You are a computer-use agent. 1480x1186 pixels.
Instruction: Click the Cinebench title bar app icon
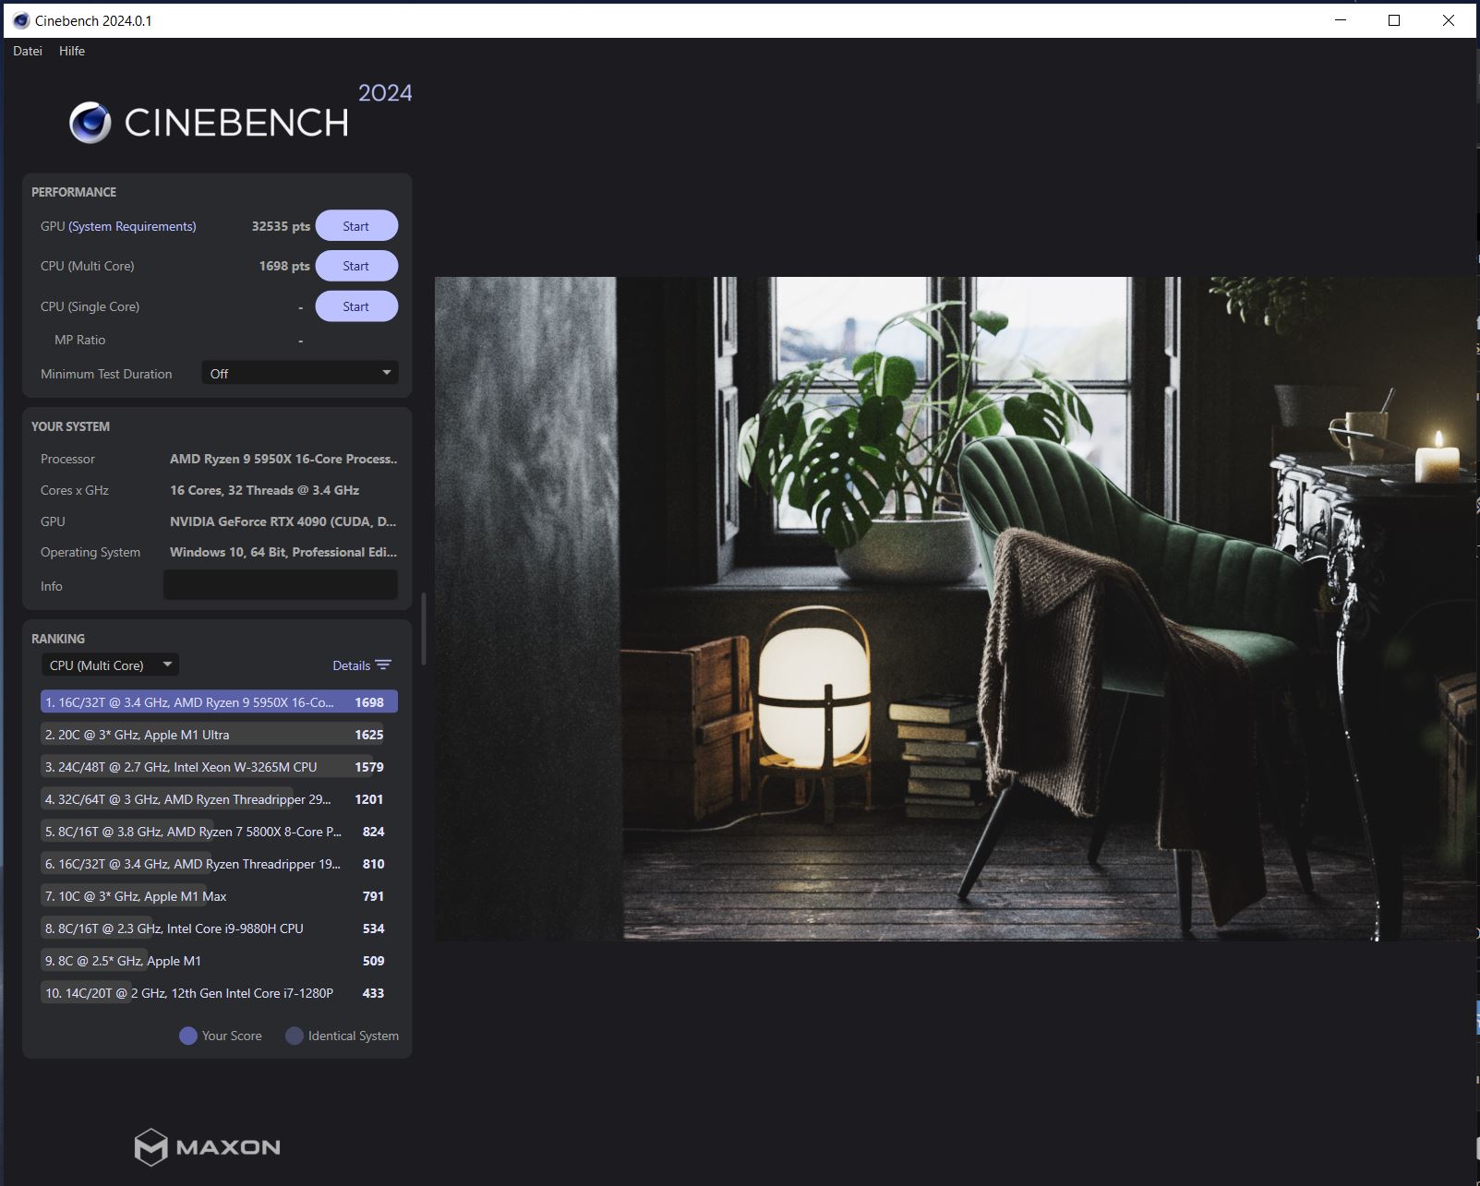tap(21, 20)
